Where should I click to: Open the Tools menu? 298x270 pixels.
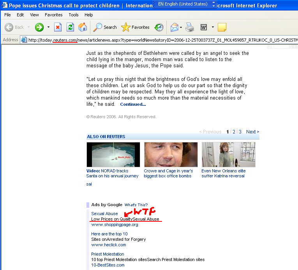pyautogui.click(x=74, y=15)
